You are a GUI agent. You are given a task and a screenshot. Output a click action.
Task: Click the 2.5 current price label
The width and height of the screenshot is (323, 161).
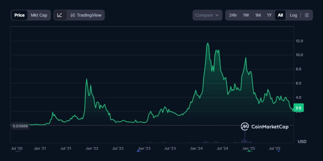299,108
